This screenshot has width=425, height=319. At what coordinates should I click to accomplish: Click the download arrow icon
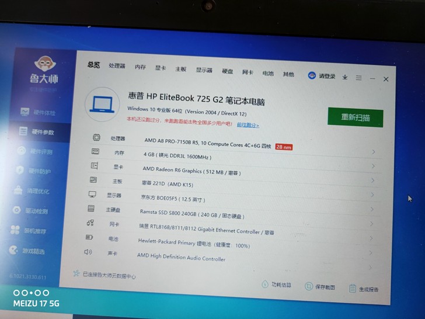(345, 77)
